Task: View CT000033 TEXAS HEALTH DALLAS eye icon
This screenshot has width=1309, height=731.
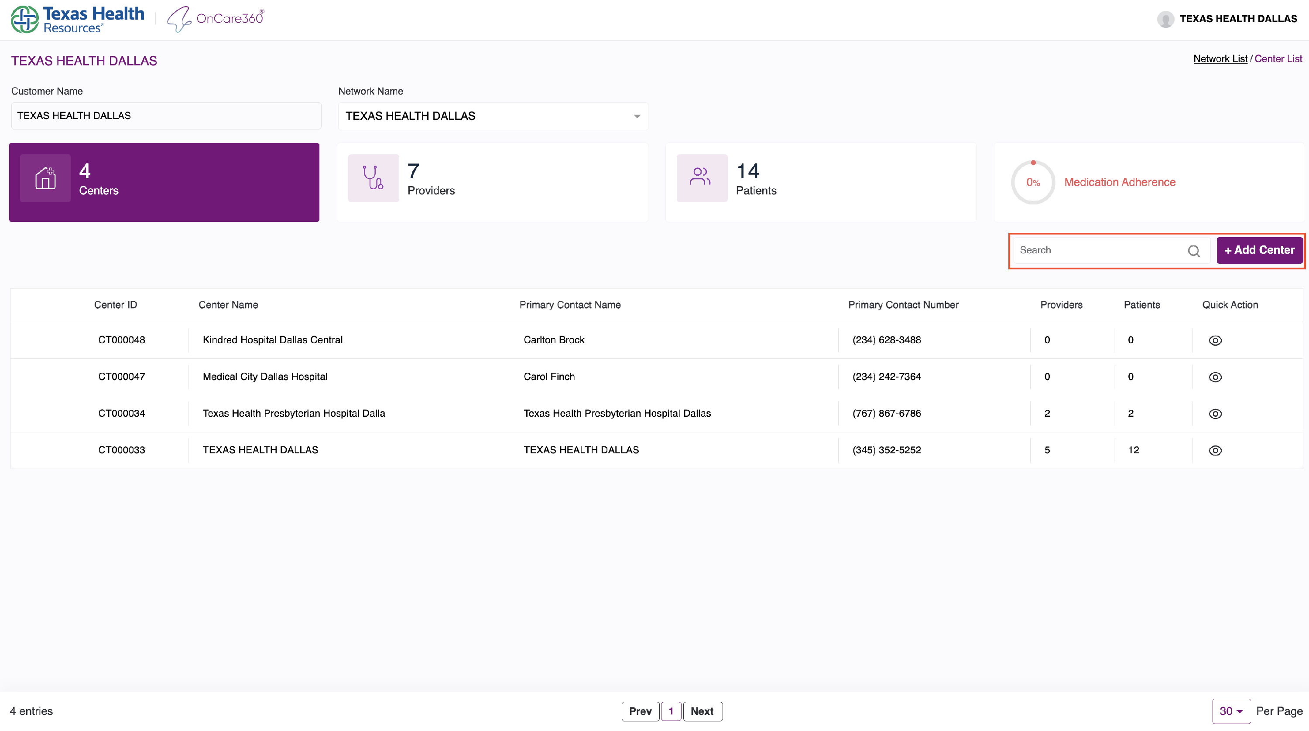Action: (x=1215, y=450)
